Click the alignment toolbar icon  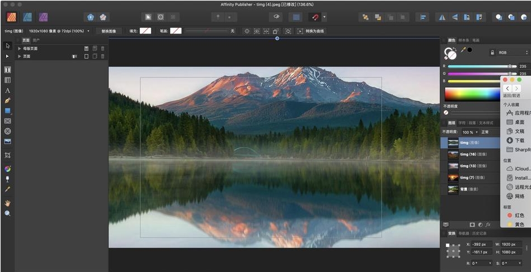(x=423, y=17)
